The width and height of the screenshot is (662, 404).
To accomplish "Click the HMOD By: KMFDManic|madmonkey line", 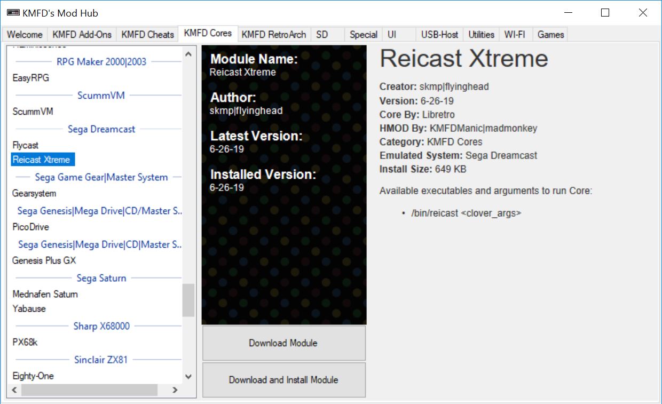I will tap(458, 128).
